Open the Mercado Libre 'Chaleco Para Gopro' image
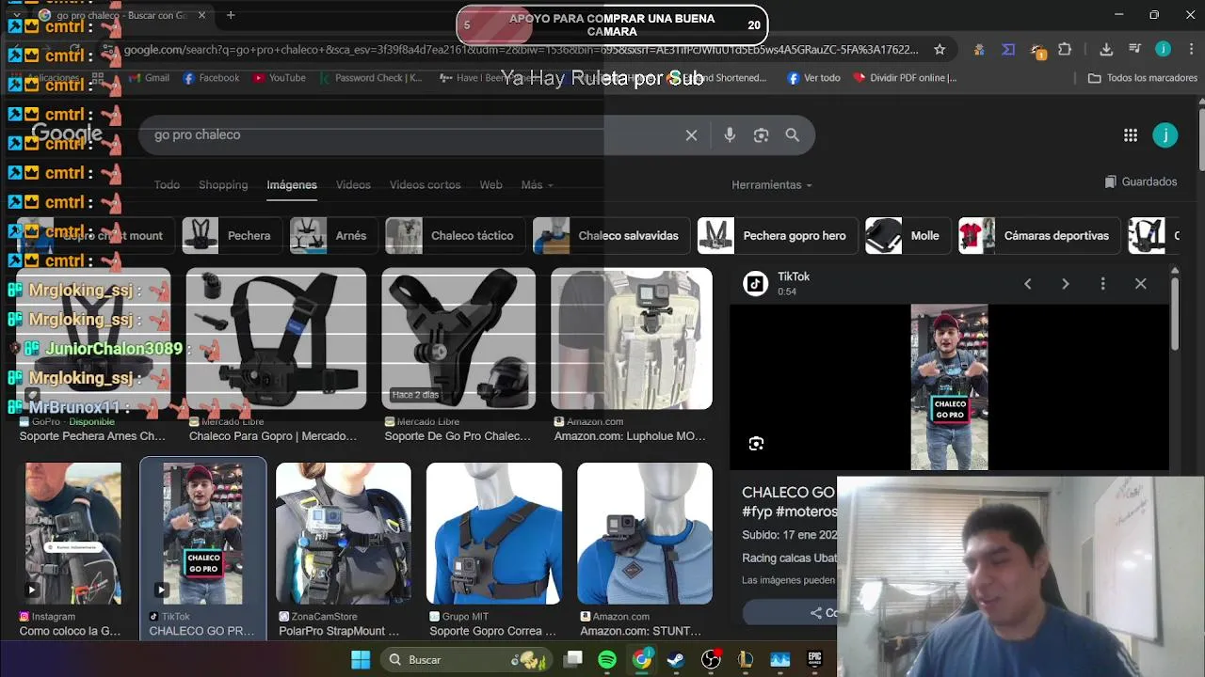 tap(276, 338)
